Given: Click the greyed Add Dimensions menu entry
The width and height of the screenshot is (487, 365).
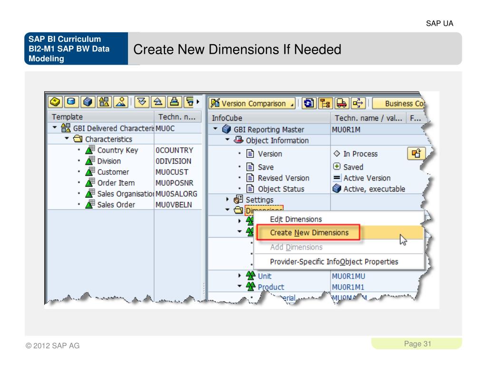Looking at the screenshot, I should click(x=296, y=247).
